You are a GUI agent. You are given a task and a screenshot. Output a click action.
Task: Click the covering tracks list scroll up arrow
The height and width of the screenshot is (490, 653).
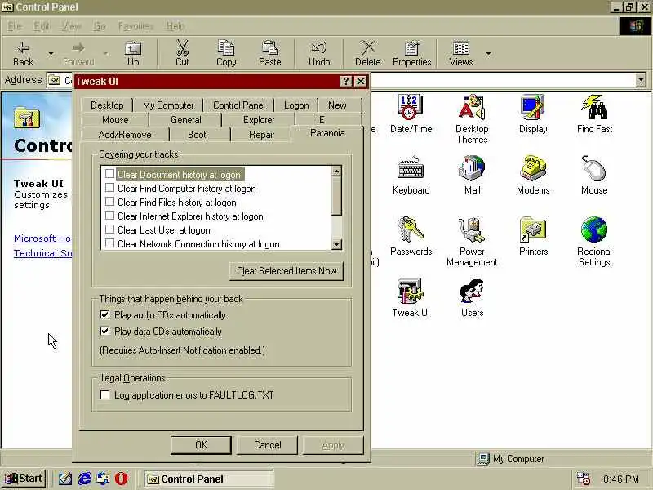click(x=336, y=171)
